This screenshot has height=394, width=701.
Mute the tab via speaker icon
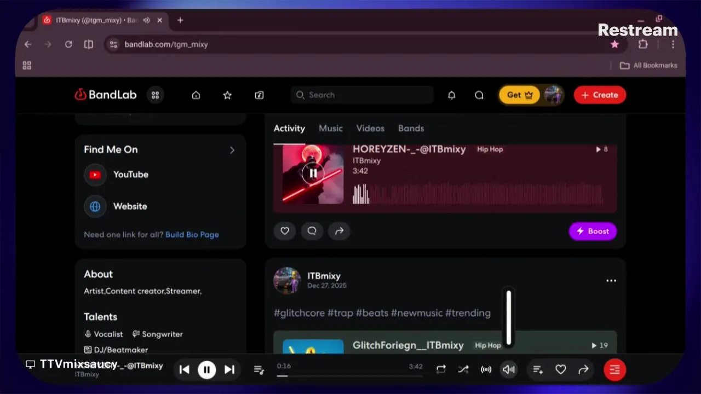click(146, 20)
